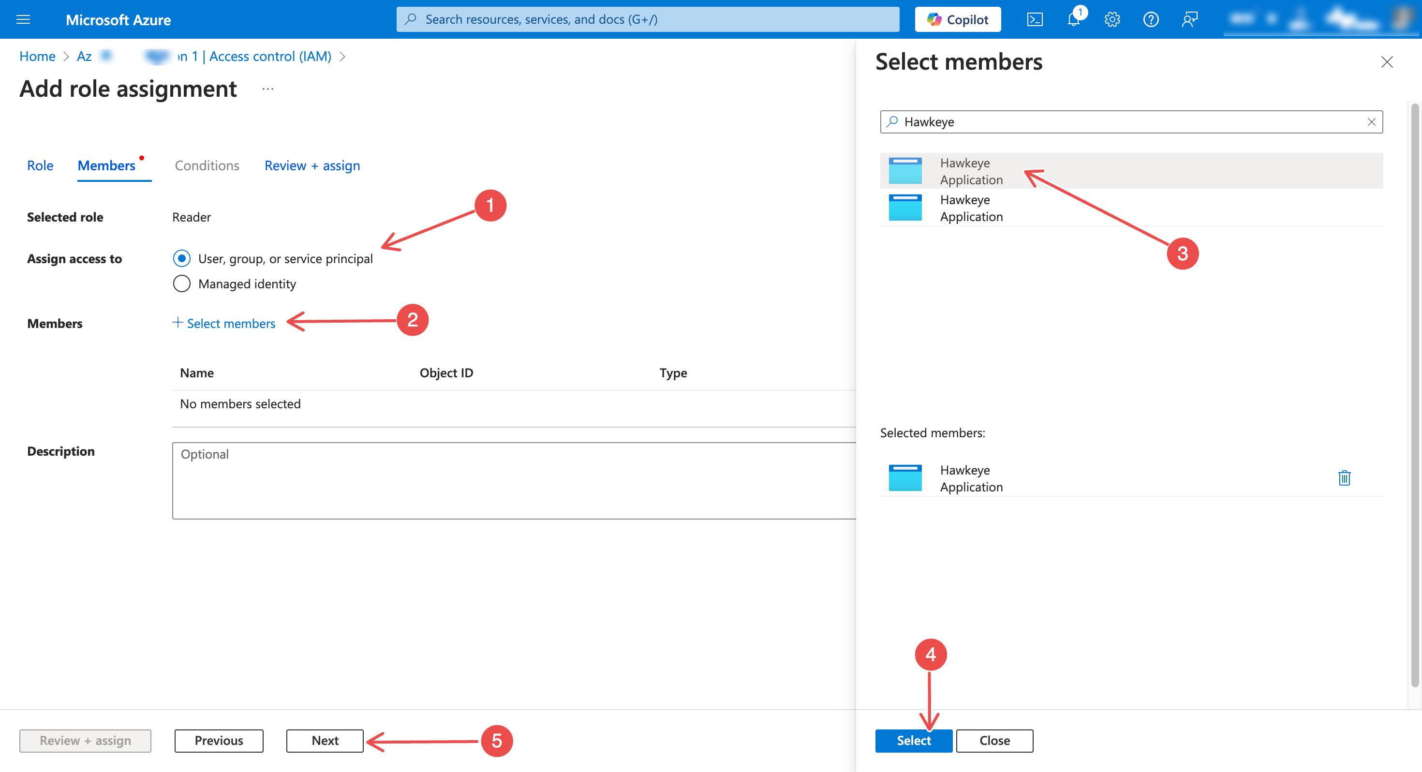Remove selected Hawkeye member with trash icon
This screenshot has height=772, width=1422.
(1344, 478)
